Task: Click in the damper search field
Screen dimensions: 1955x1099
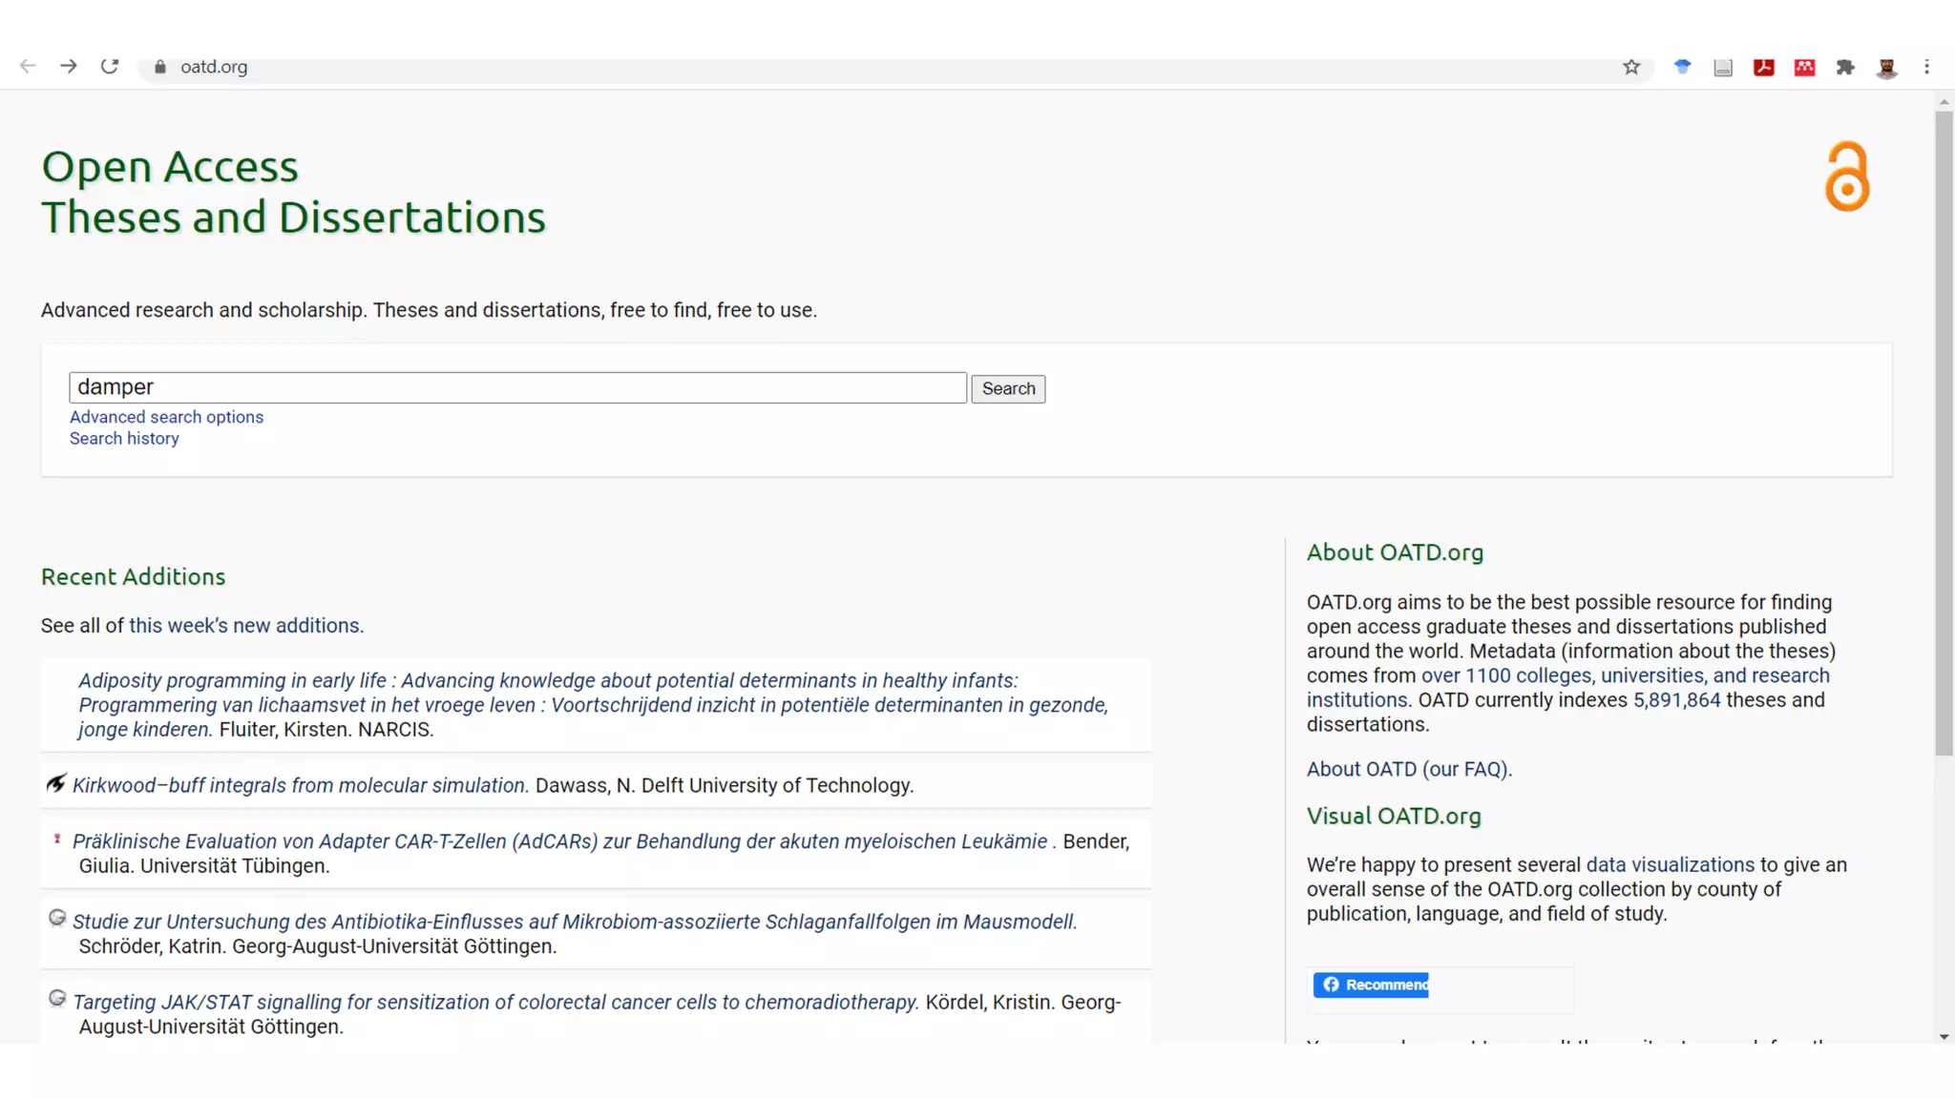Action: point(517,387)
